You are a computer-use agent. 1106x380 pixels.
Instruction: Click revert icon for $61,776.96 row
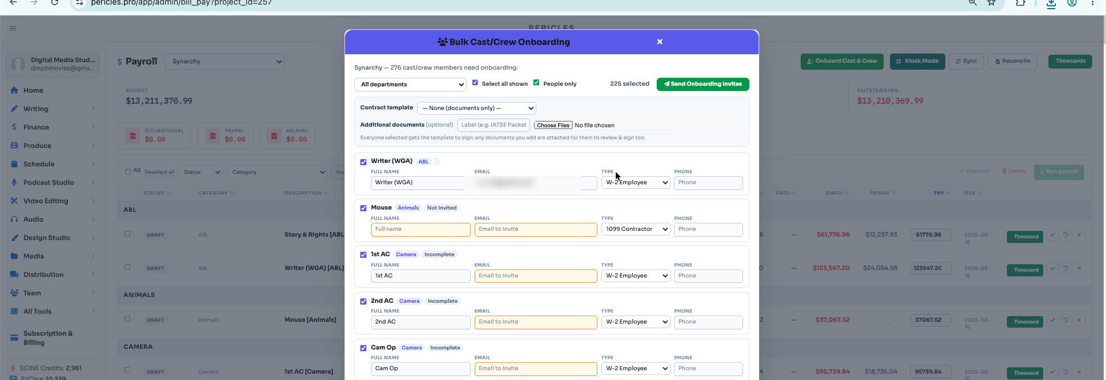pos(1066,235)
